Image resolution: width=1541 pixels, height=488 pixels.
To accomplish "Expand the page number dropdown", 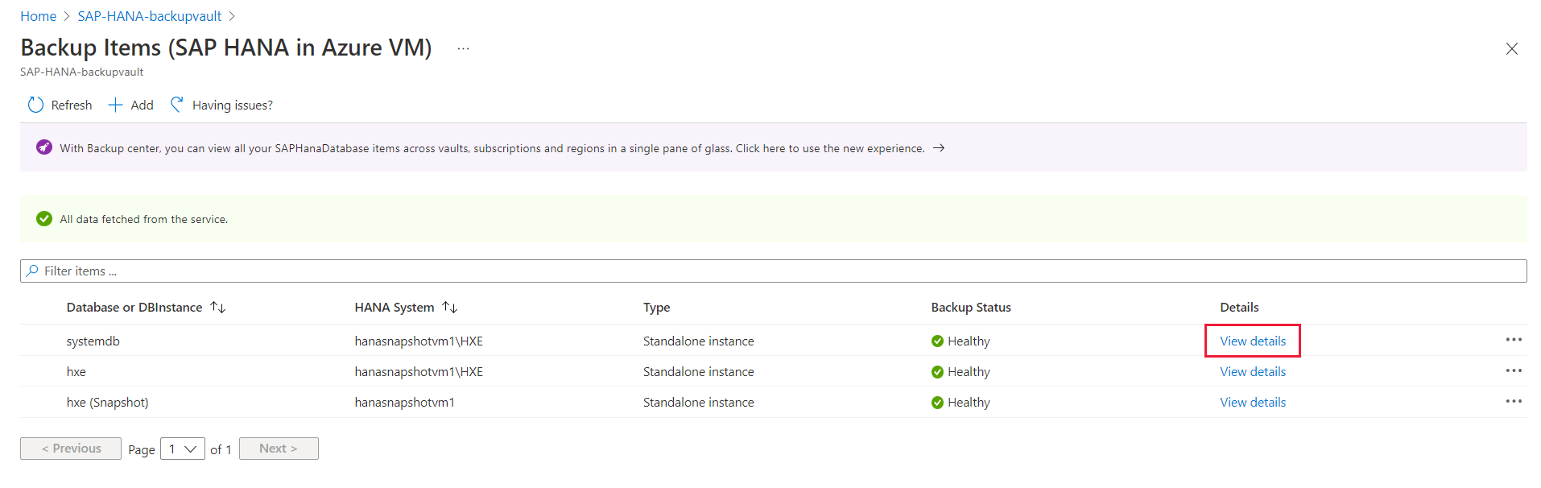I will pyautogui.click(x=183, y=449).
